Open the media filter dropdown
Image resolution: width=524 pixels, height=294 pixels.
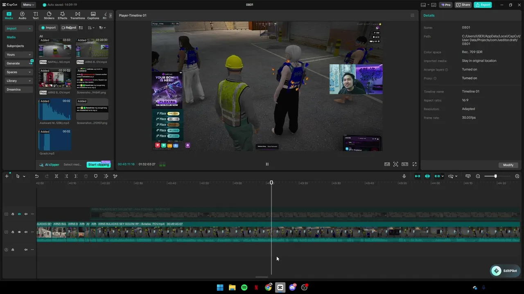point(102,28)
